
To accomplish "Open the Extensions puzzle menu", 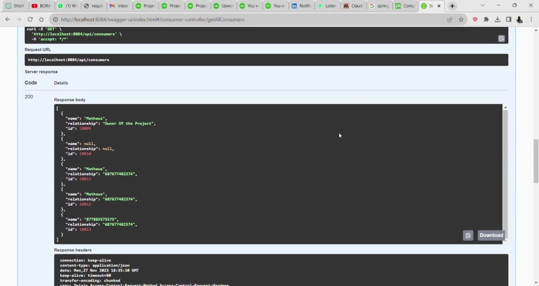I will click(486, 19).
